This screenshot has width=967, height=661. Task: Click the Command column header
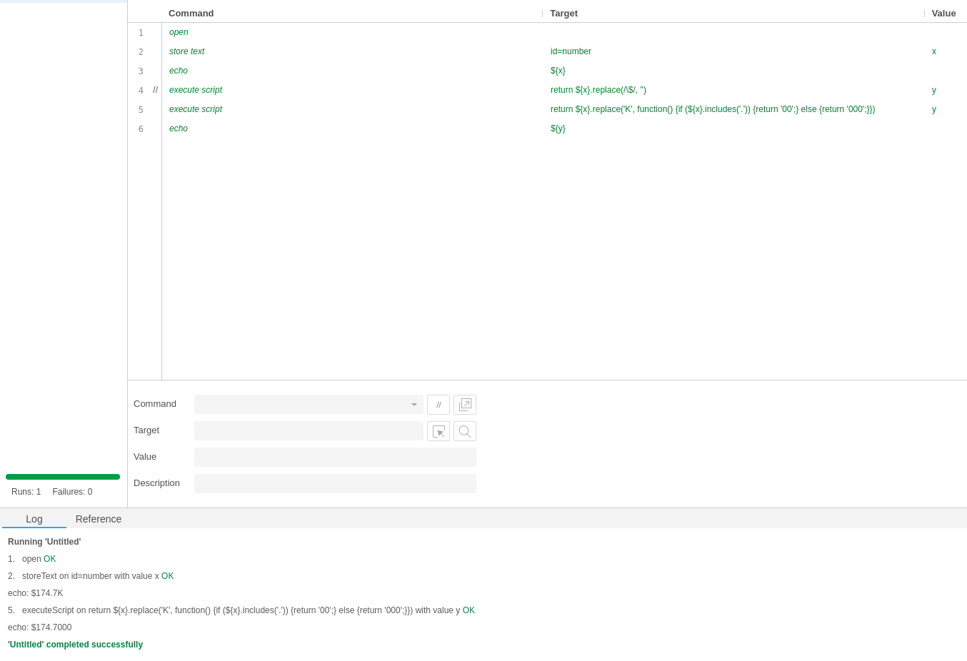[x=191, y=13]
